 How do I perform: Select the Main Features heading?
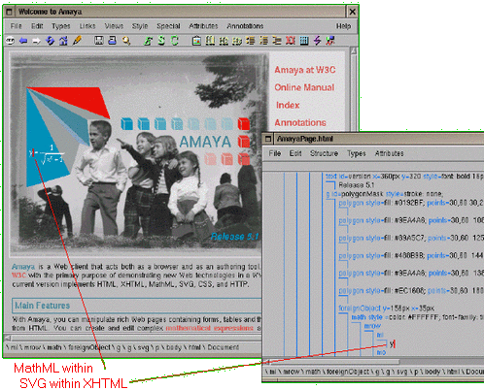[x=43, y=306]
